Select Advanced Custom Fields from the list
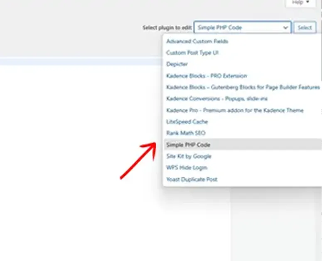Screen dimensions: 322x261 pyautogui.click(x=197, y=41)
